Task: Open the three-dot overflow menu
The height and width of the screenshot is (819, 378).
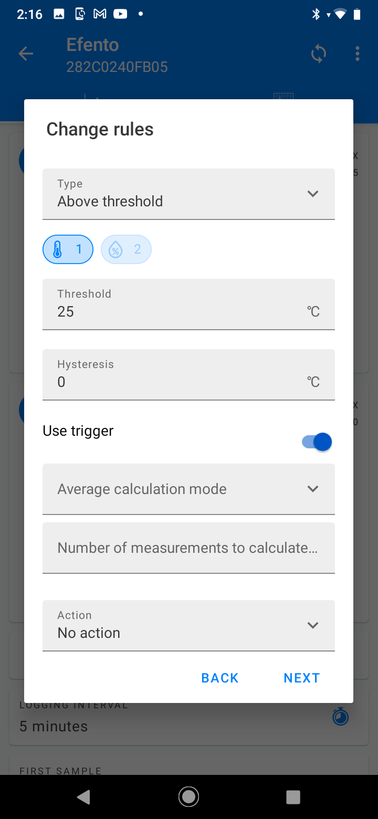Action: (x=358, y=54)
